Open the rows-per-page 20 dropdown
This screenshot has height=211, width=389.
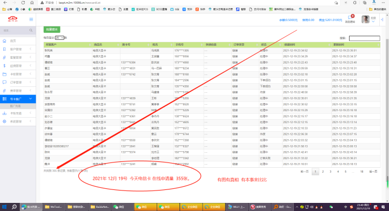coord(59,38)
